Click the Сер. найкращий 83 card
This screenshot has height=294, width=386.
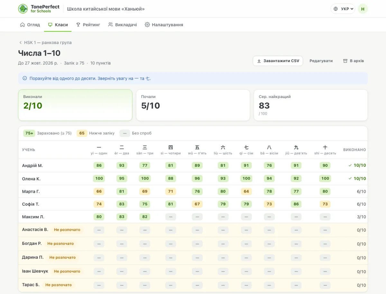pos(311,105)
